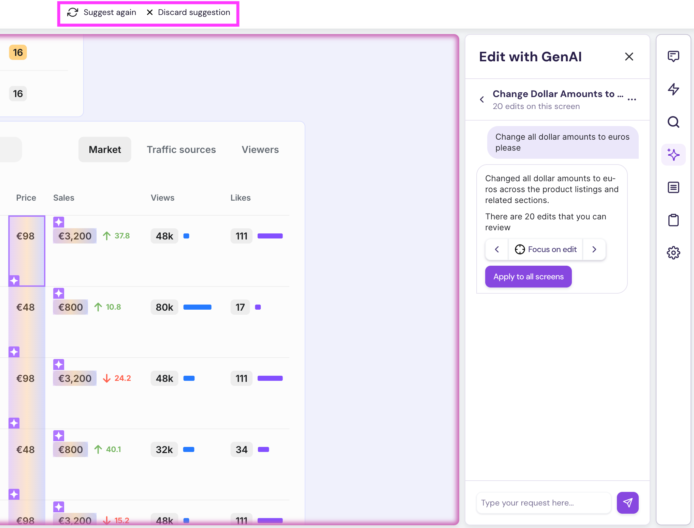
Task: Select the €3,200 sales value with 24.2
Action: coord(75,378)
